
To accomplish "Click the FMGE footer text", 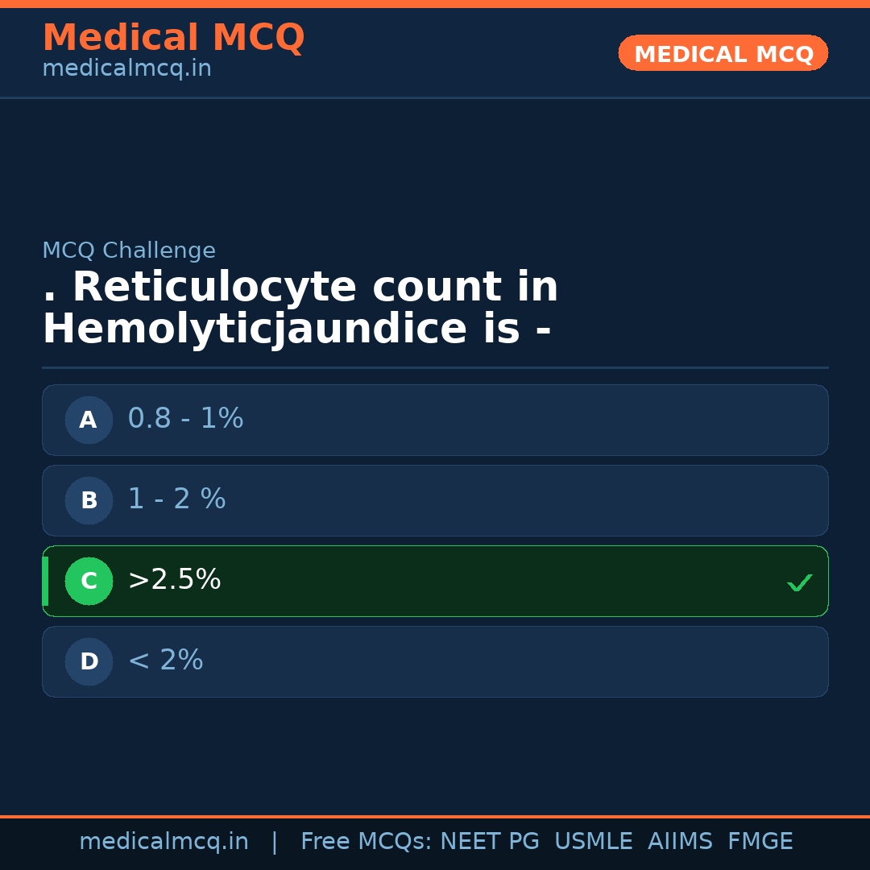I will pyautogui.click(x=760, y=842).
